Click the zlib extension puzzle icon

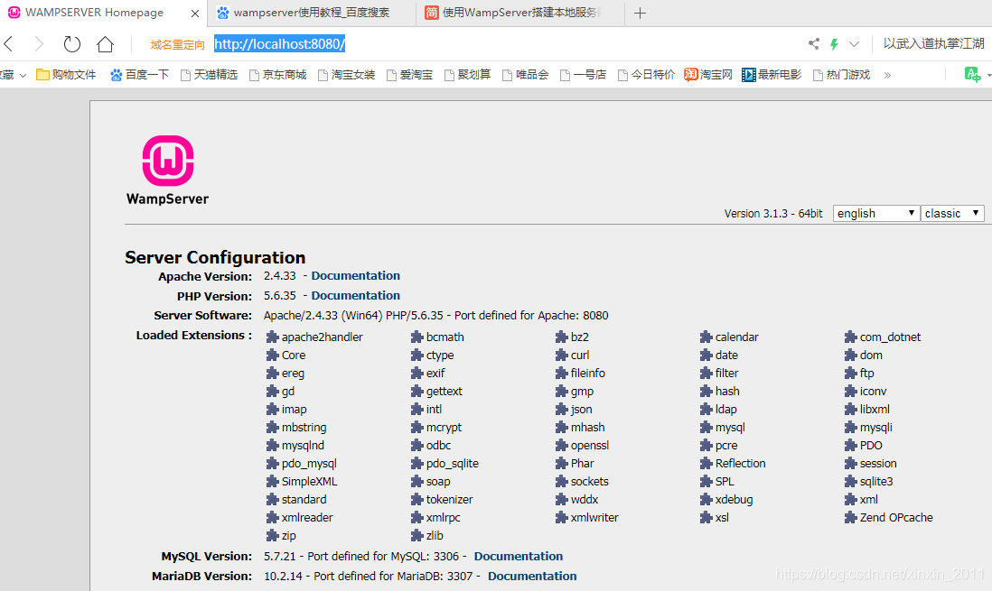click(x=416, y=535)
